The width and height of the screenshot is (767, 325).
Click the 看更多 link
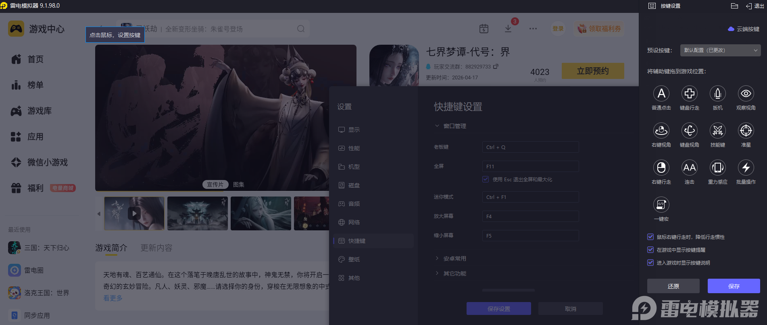point(113,298)
